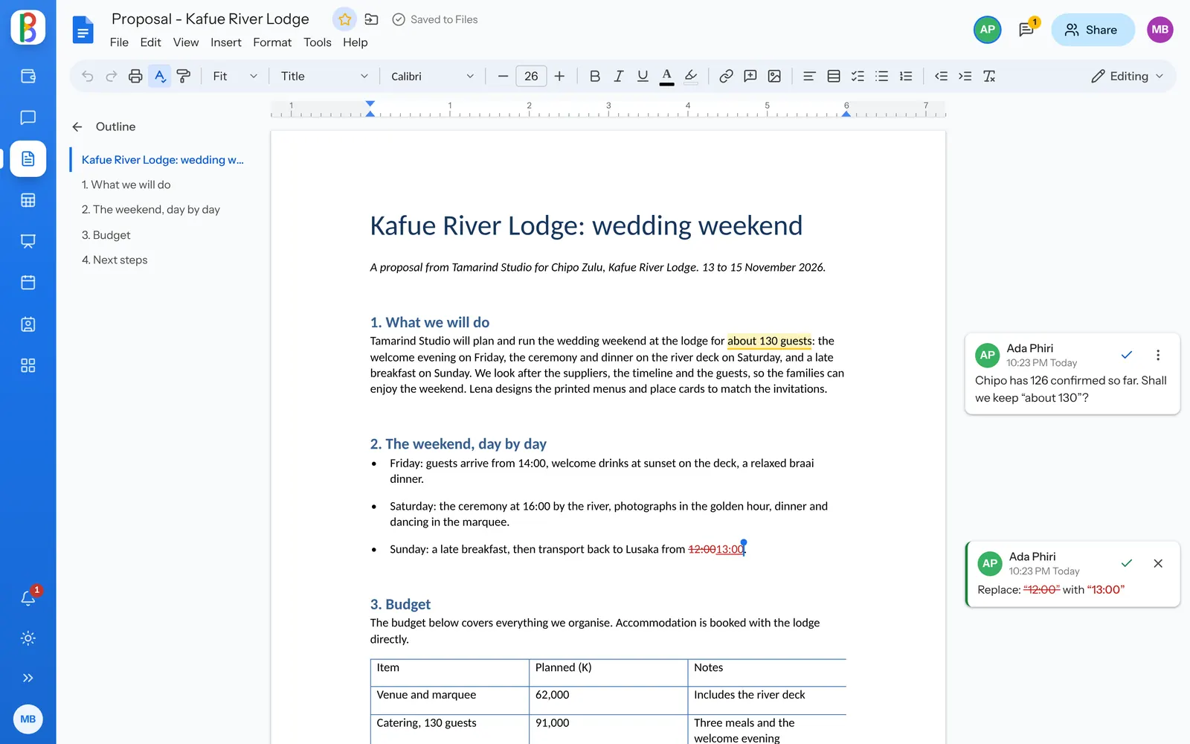Expand the Title paragraph style dropdown

(x=324, y=76)
